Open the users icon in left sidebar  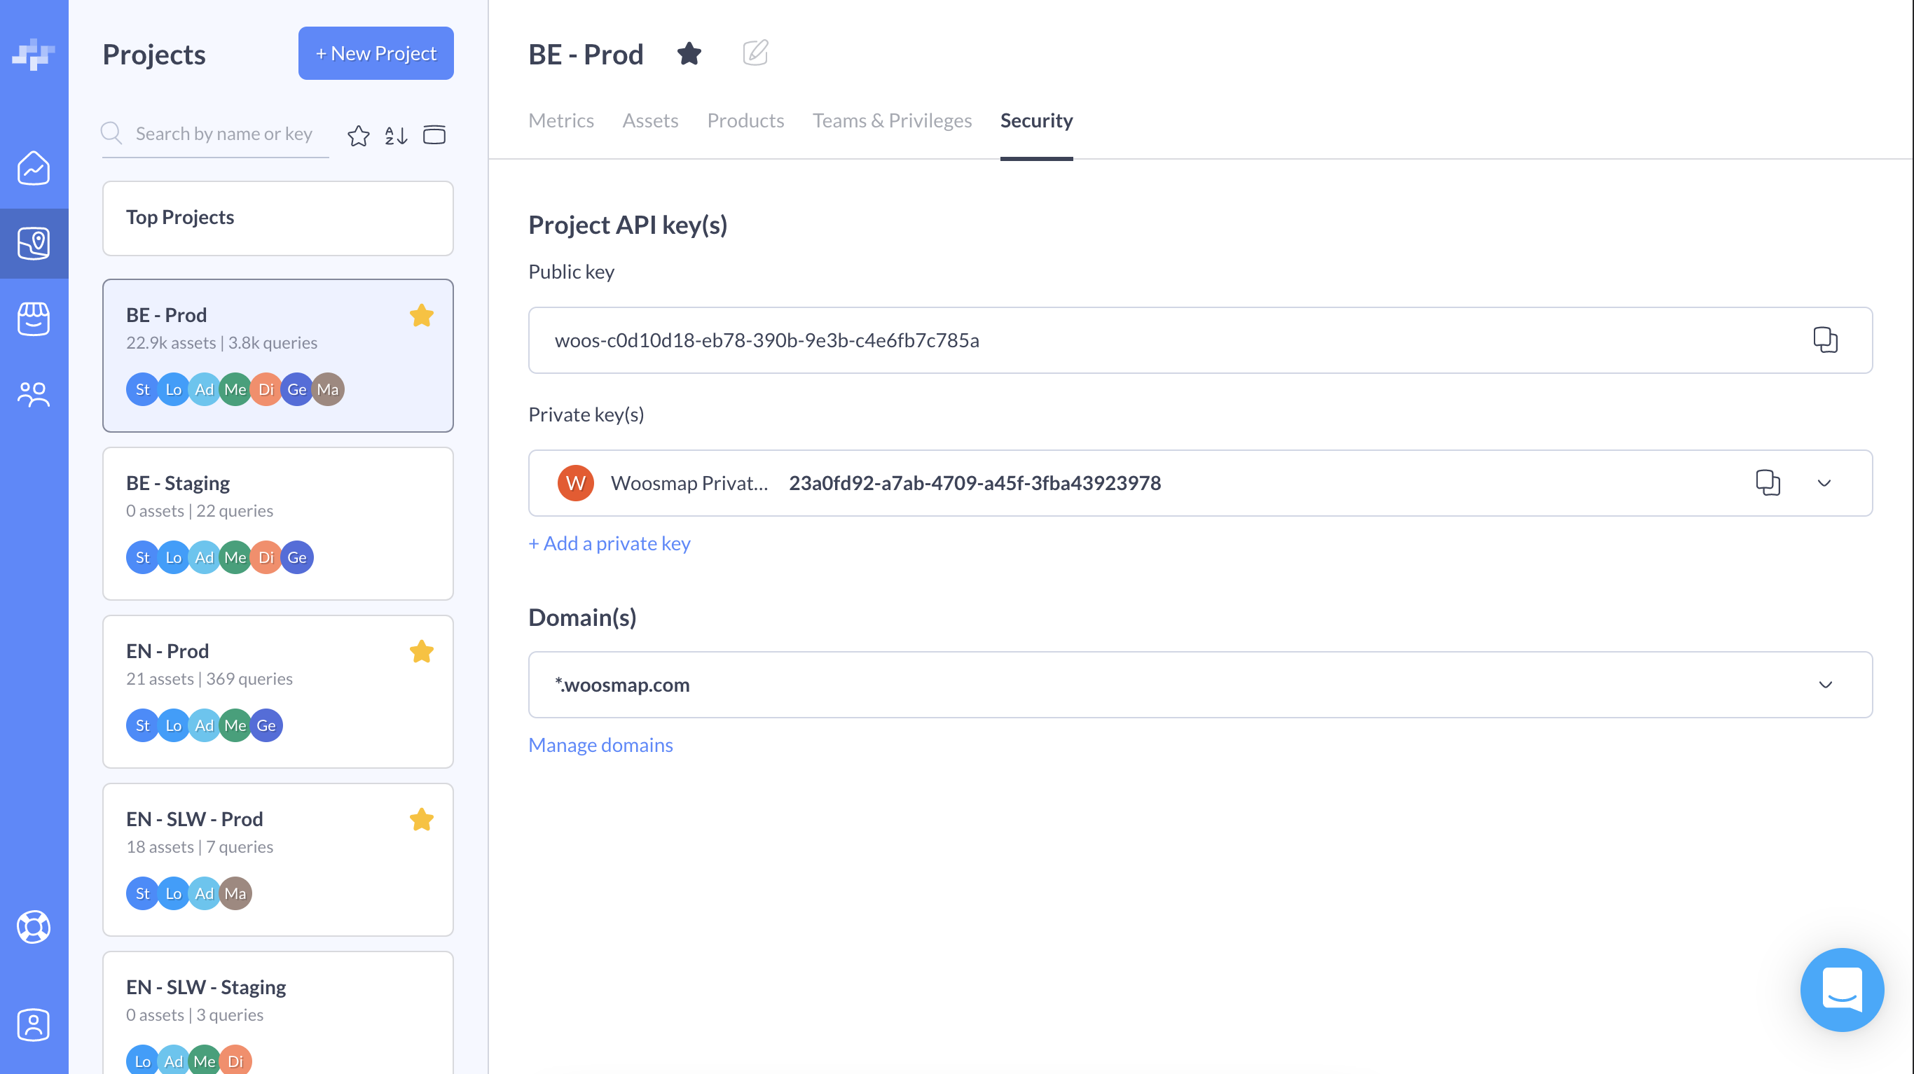(x=34, y=394)
